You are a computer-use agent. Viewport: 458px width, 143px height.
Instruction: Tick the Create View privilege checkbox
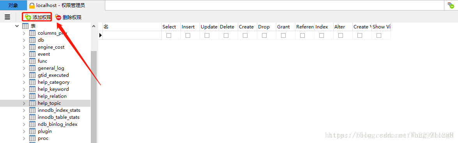tap(360, 35)
